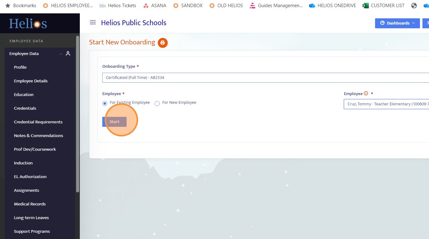The width and height of the screenshot is (429, 239).
Task: Select the For Existing Employee radio button
Action: coord(105,103)
